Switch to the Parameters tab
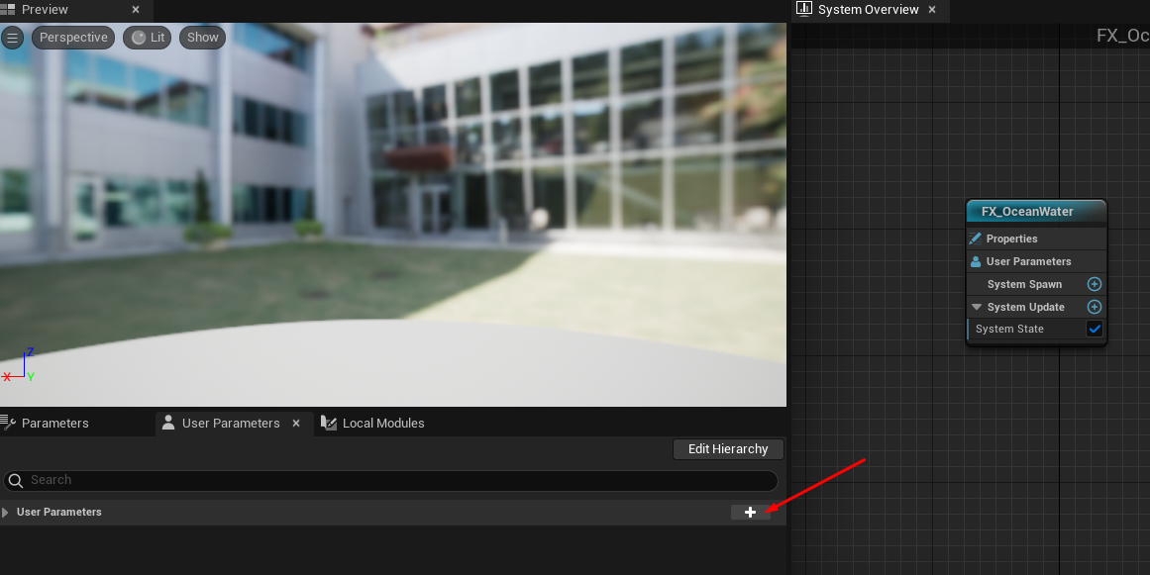The width and height of the screenshot is (1150, 575). pos(54,424)
